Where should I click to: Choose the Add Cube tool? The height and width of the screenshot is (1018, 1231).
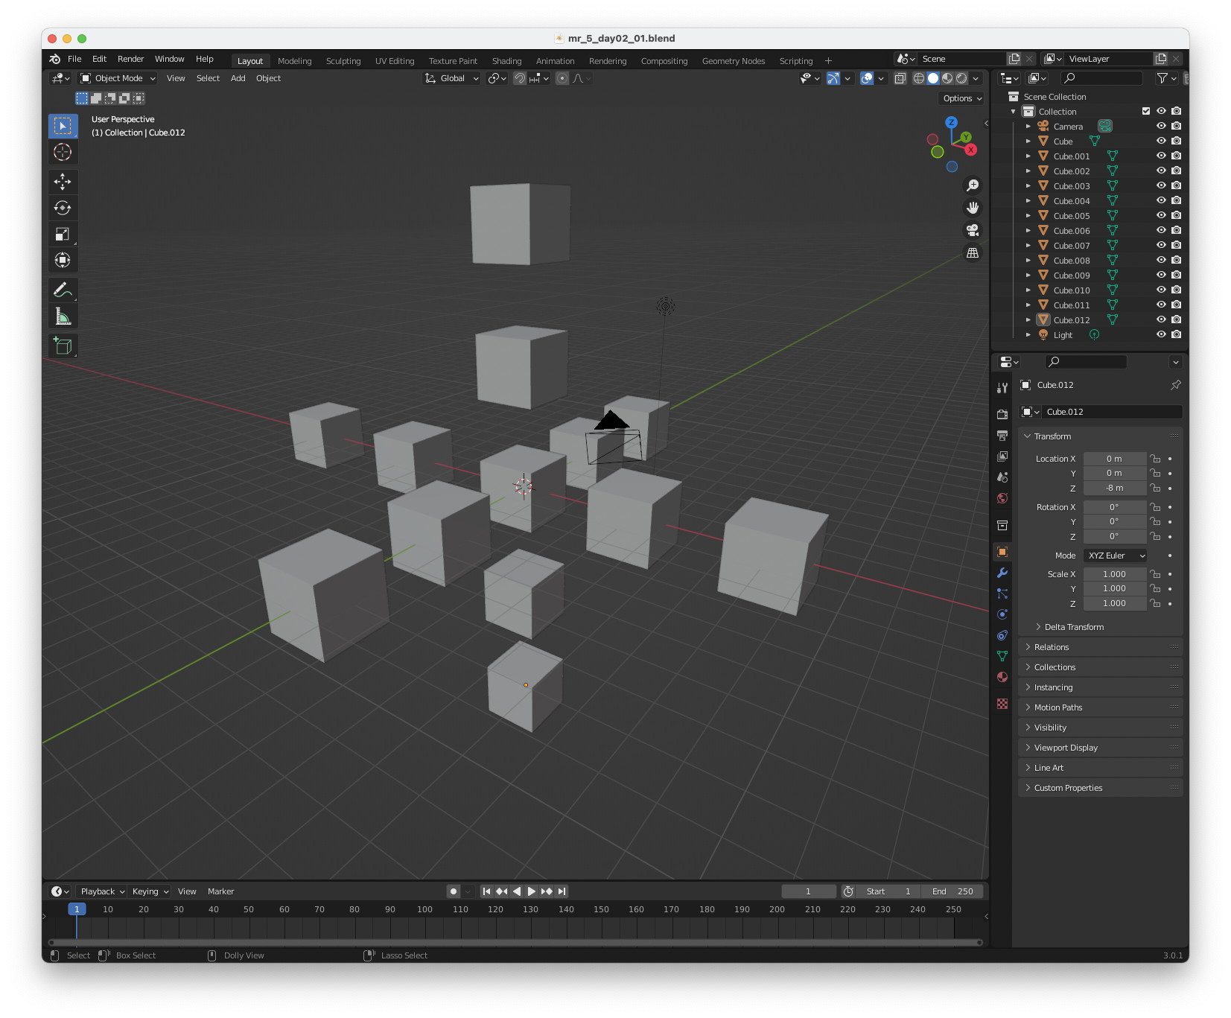pos(63,346)
